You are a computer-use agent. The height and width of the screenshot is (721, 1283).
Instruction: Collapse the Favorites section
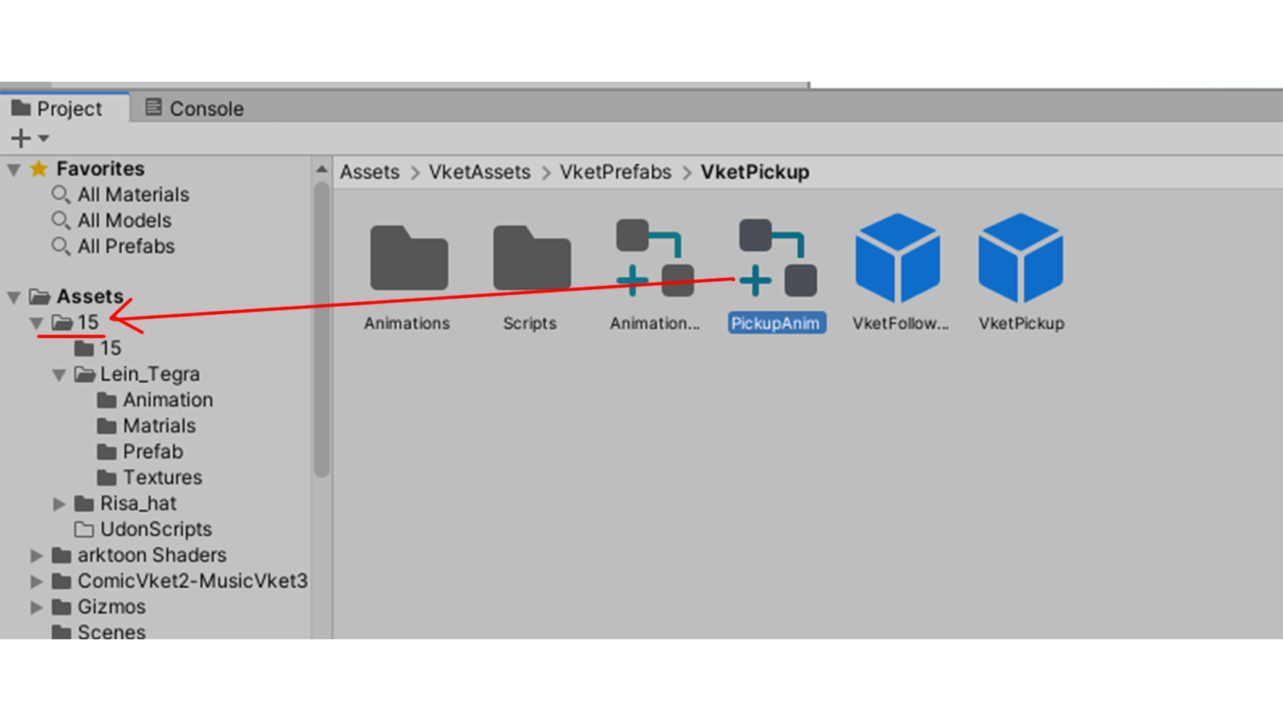[x=14, y=170]
